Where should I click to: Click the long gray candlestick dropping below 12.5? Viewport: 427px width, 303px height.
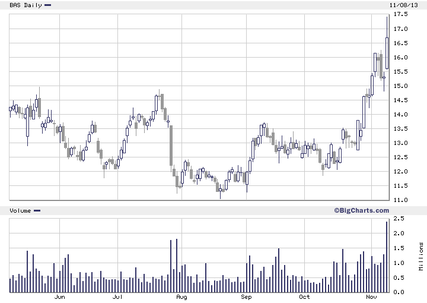coord(171,146)
